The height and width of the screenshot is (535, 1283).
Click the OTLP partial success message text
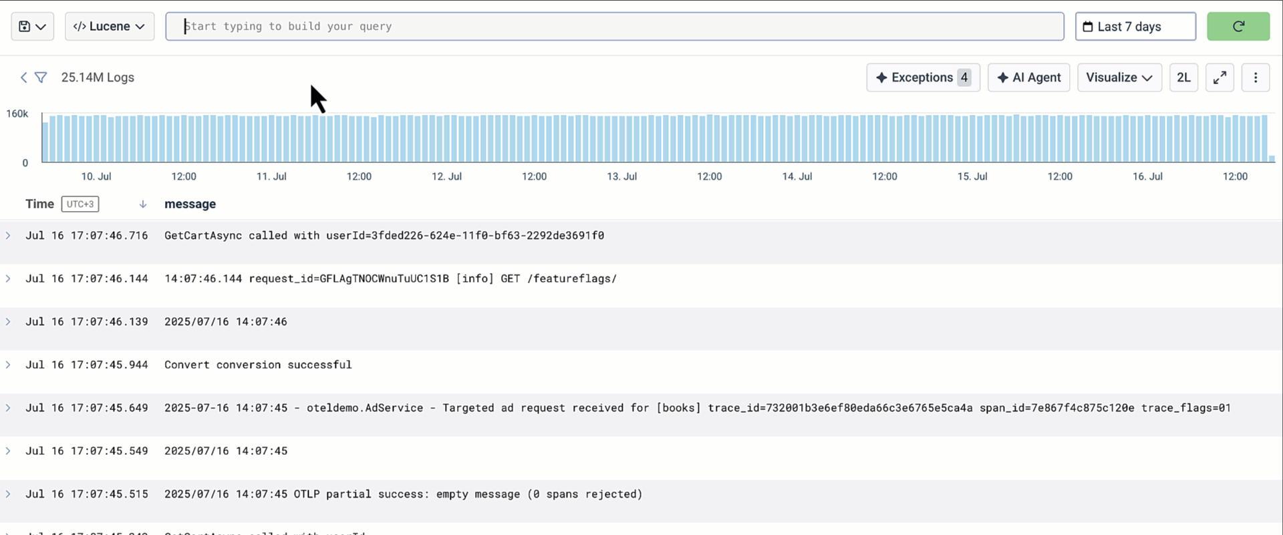point(403,494)
